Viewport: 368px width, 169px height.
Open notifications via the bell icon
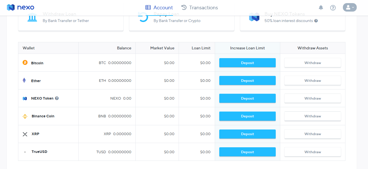coord(321,8)
